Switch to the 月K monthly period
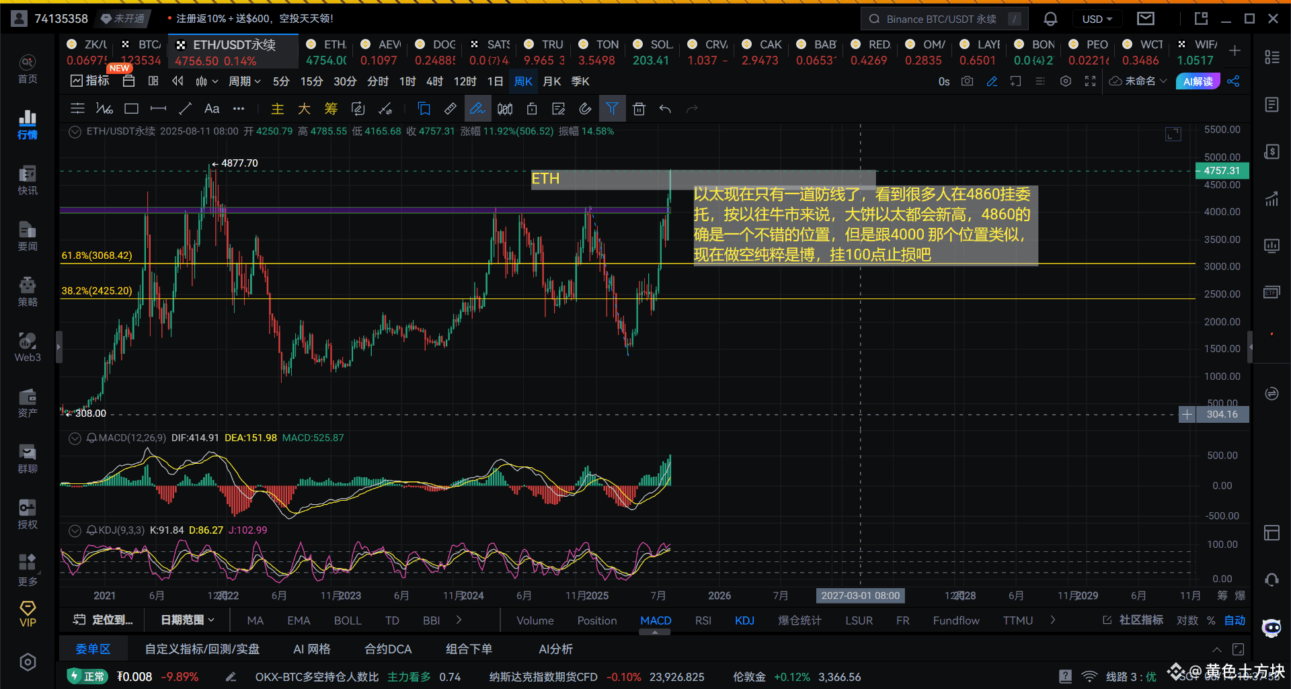Image resolution: width=1291 pixels, height=689 pixels. (552, 81)
